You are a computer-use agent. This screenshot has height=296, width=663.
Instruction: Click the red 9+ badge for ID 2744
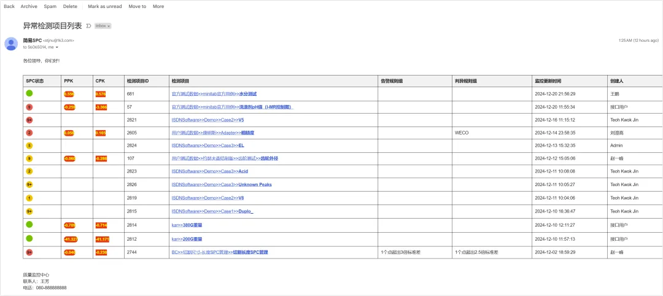[29, 252]
